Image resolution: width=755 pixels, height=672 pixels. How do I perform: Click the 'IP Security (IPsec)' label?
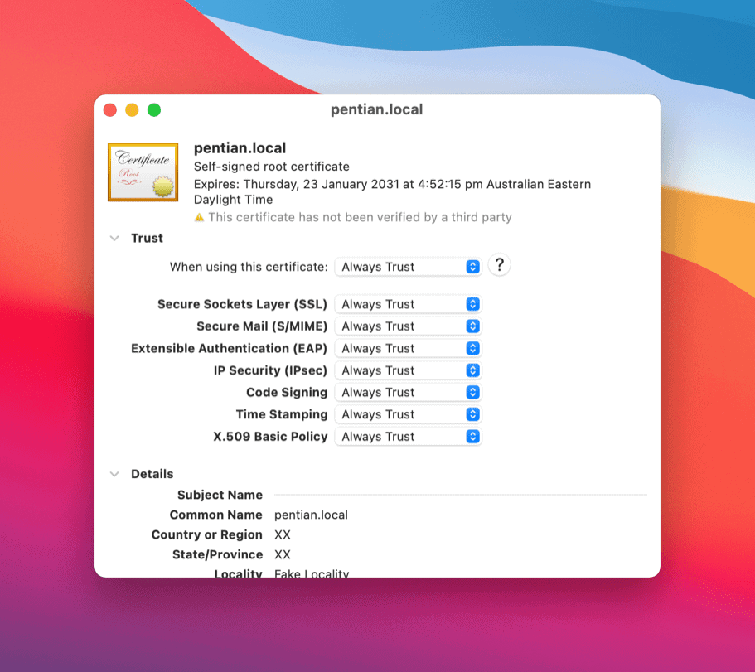coord(271,370)
